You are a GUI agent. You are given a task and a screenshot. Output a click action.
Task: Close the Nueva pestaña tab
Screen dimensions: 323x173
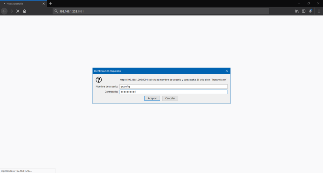click(x=44, y=3)
